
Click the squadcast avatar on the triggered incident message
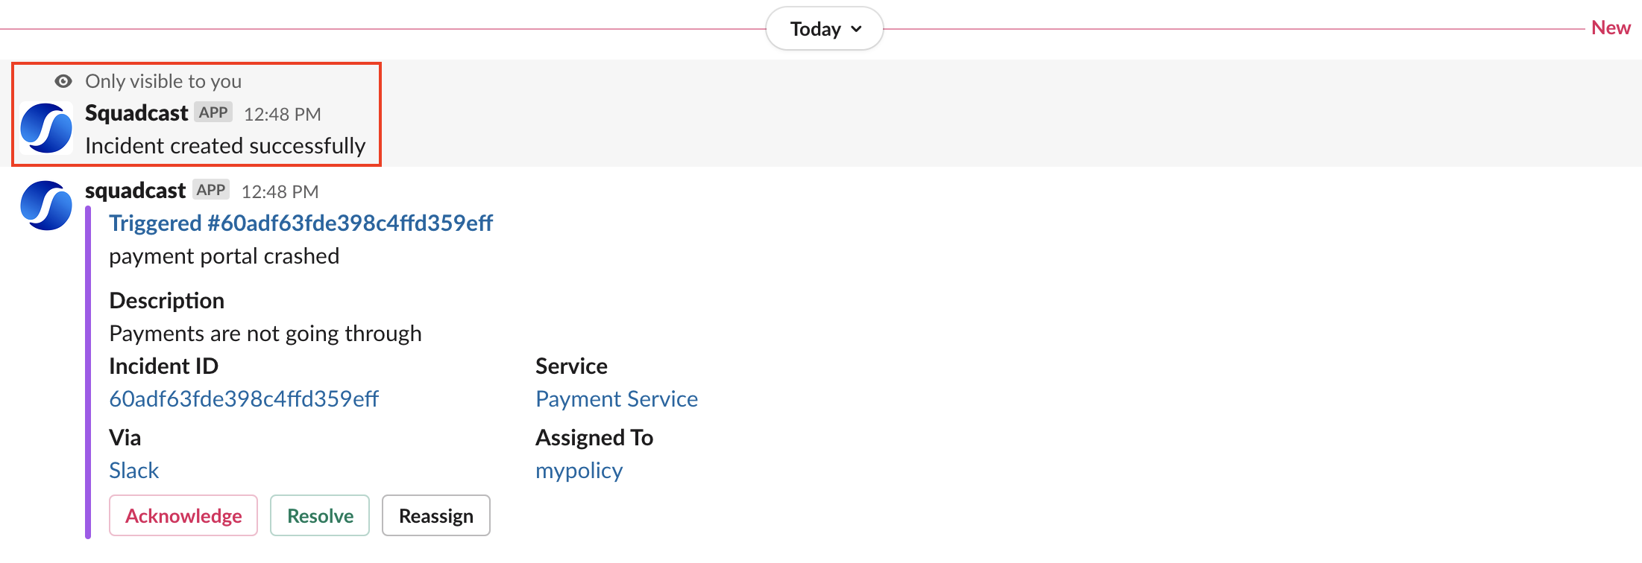click(x=46, y=206)
